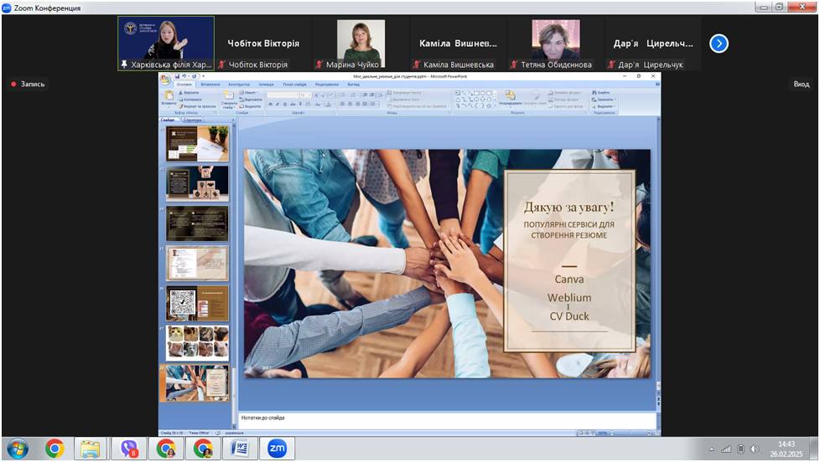Open File Explorer from the taskbar
Viewport: 820px width, 462px height.
coord(91,449)
